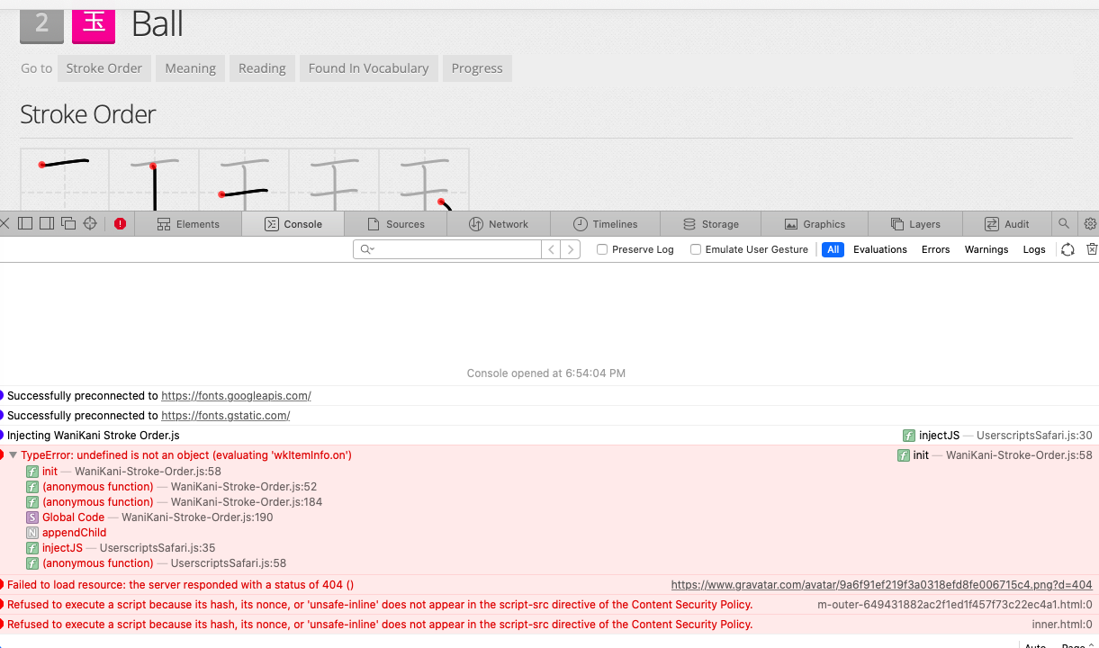Enable the Preserve Log checkbox
Screen dimensions: 1099x648
click(602, 249)
